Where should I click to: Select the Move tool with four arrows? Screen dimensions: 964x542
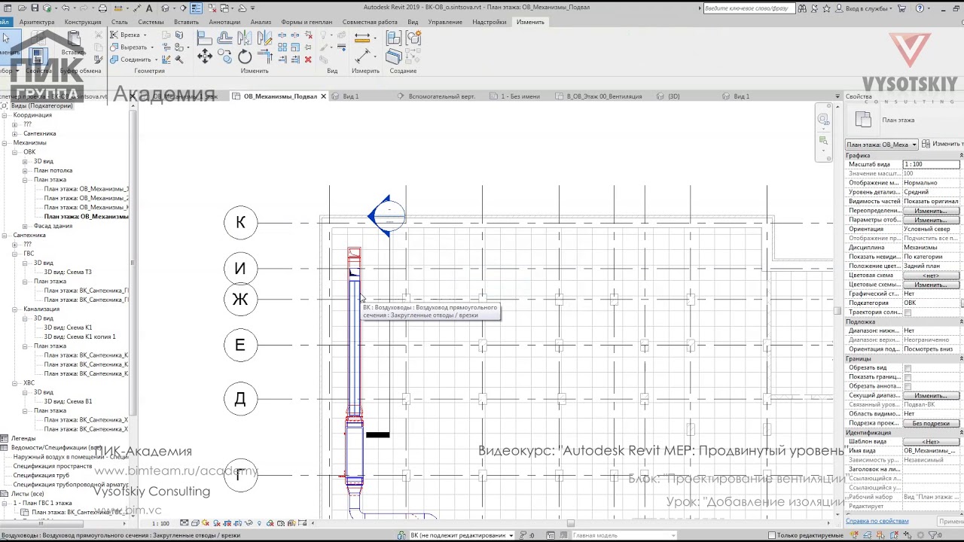coord(204,56)
